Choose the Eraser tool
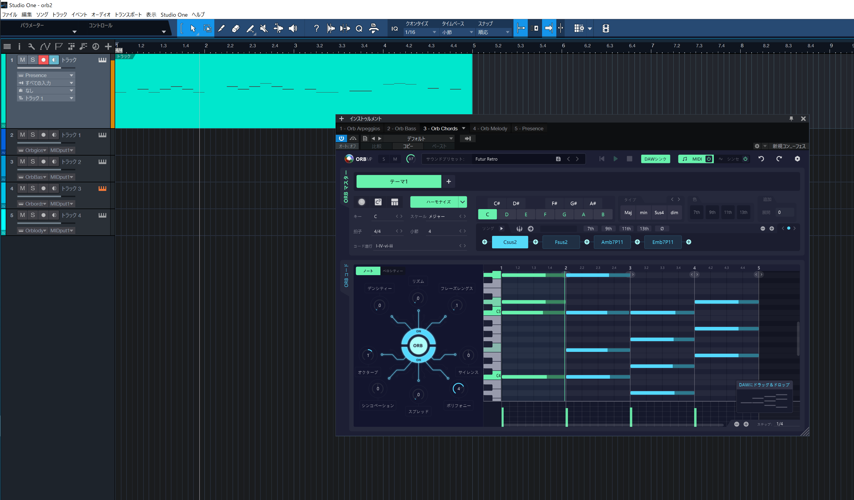 point(235,29)
